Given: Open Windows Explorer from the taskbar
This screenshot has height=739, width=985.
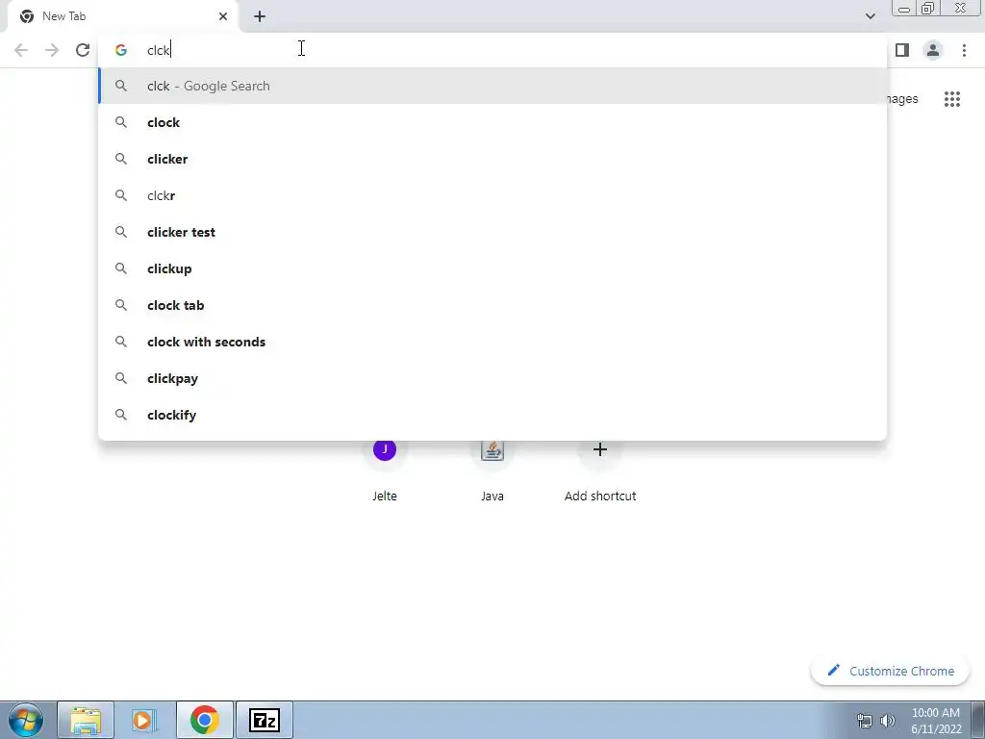Looking at the screenshot, I should click(x=86, y=720).
